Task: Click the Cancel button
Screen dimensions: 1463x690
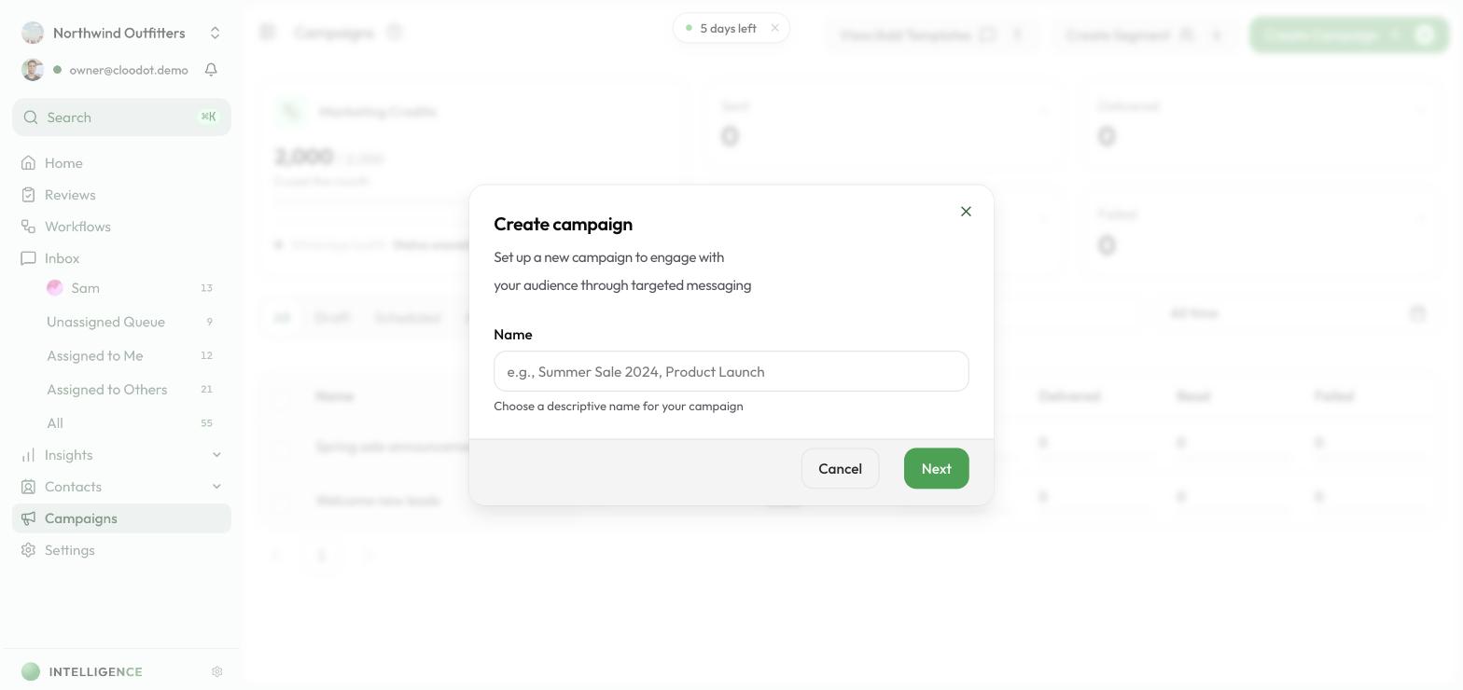Action: 840,468
